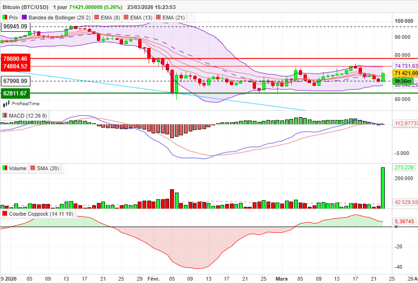Viewport: 418px width, 283px height.
Task: Click the red/green Volume legend icon
Action: click(x=5, y=168)
